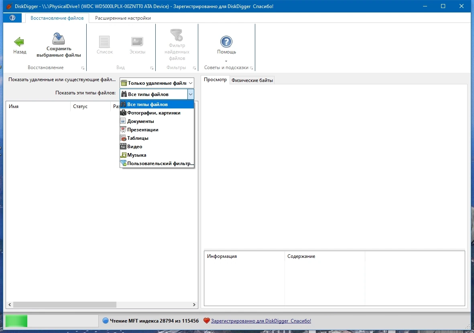Click Сохранить выбранные файлы icon

58,39
